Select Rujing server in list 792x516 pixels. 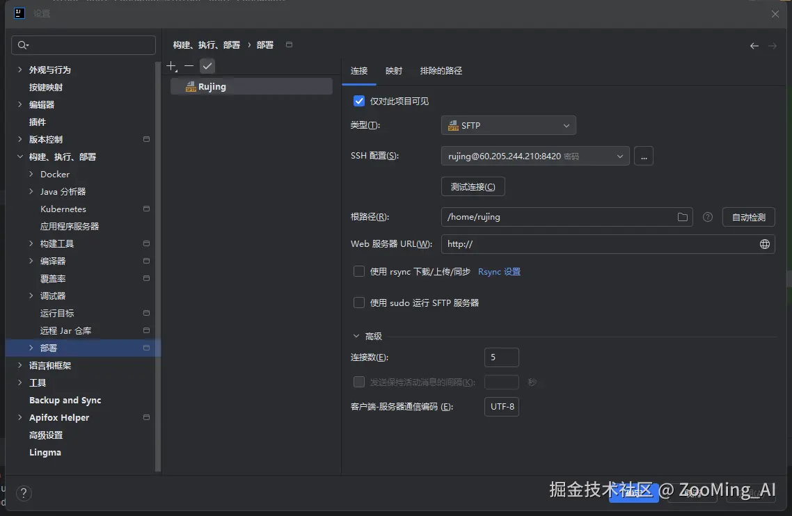pyautogui.click(x=251, y=87)
